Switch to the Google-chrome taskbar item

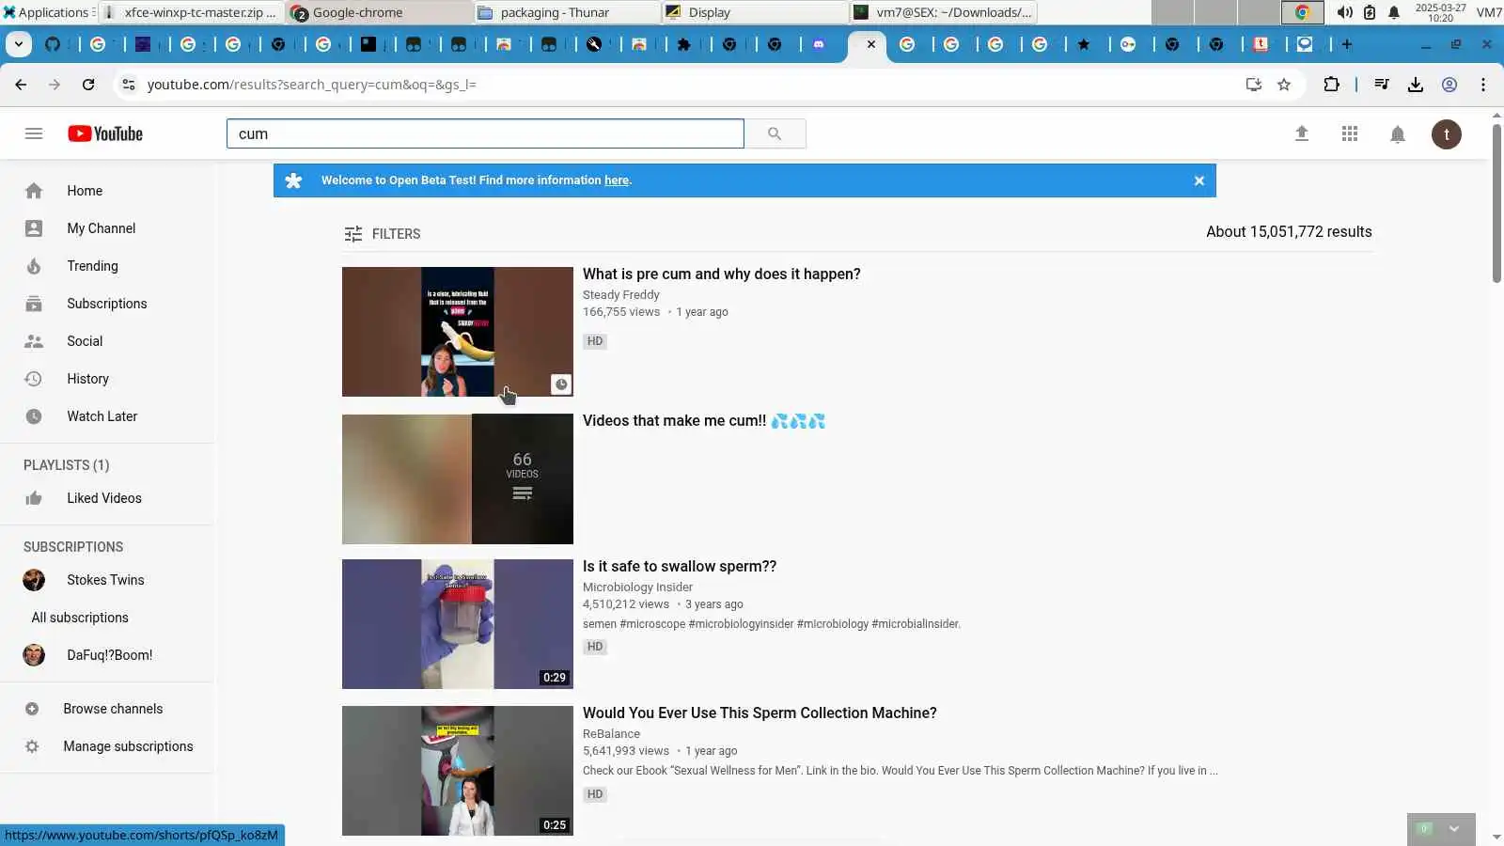pyautogui.click(x=380, y=12)
